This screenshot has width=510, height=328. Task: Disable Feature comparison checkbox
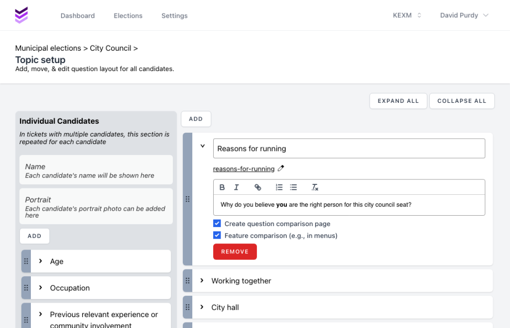(x=217, y=236)
